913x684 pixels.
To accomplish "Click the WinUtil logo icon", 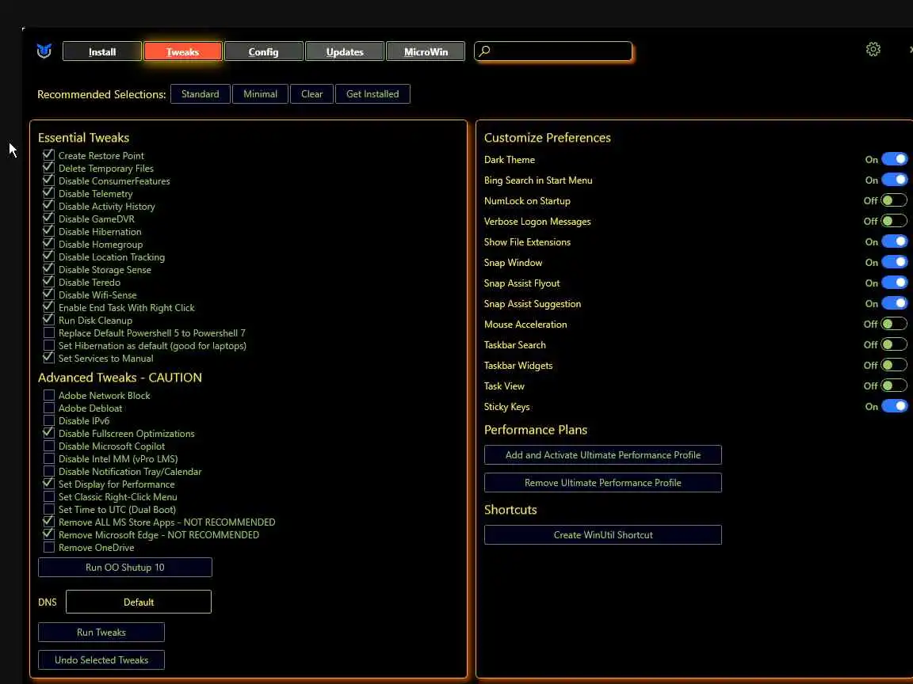I will tap(44, 51).
